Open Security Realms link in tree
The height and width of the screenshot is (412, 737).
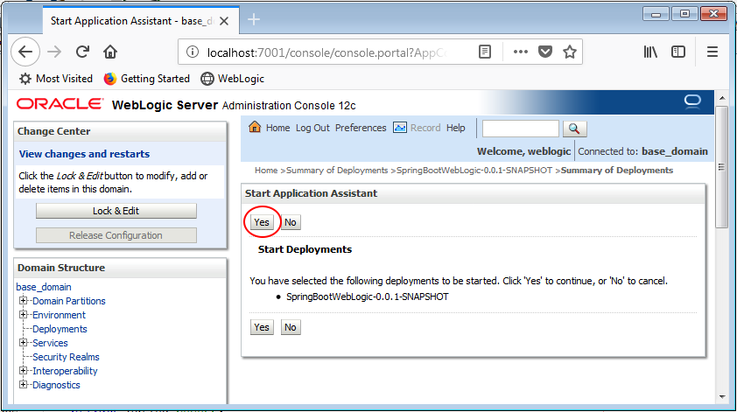66,357
